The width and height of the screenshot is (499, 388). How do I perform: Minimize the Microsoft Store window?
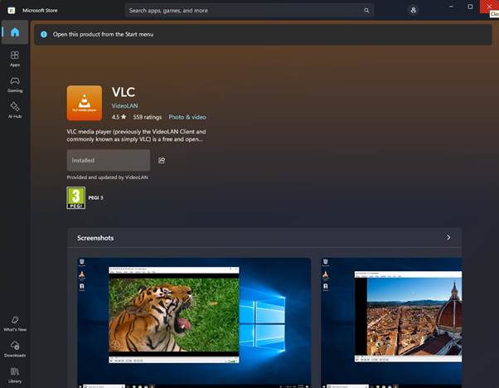[451, 7]
